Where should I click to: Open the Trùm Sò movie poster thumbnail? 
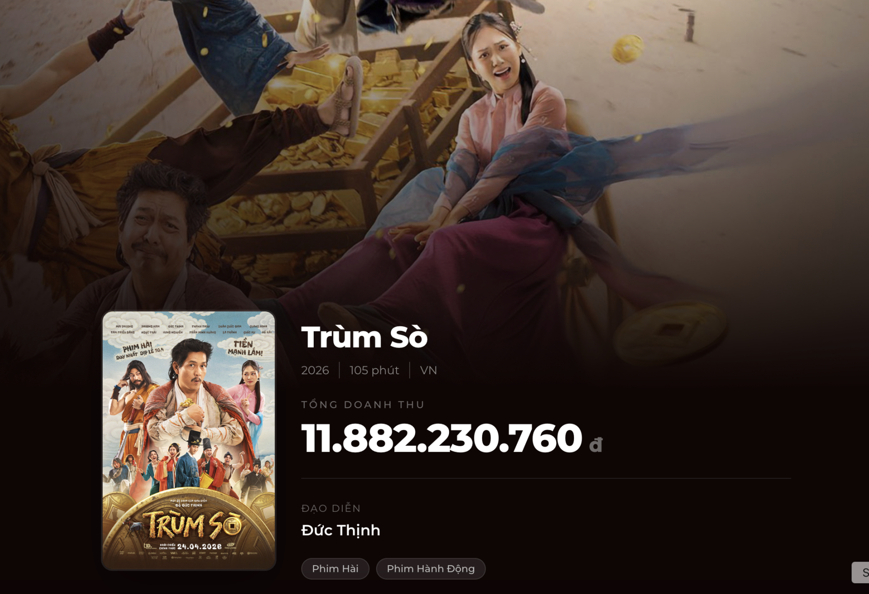[189, 441]
